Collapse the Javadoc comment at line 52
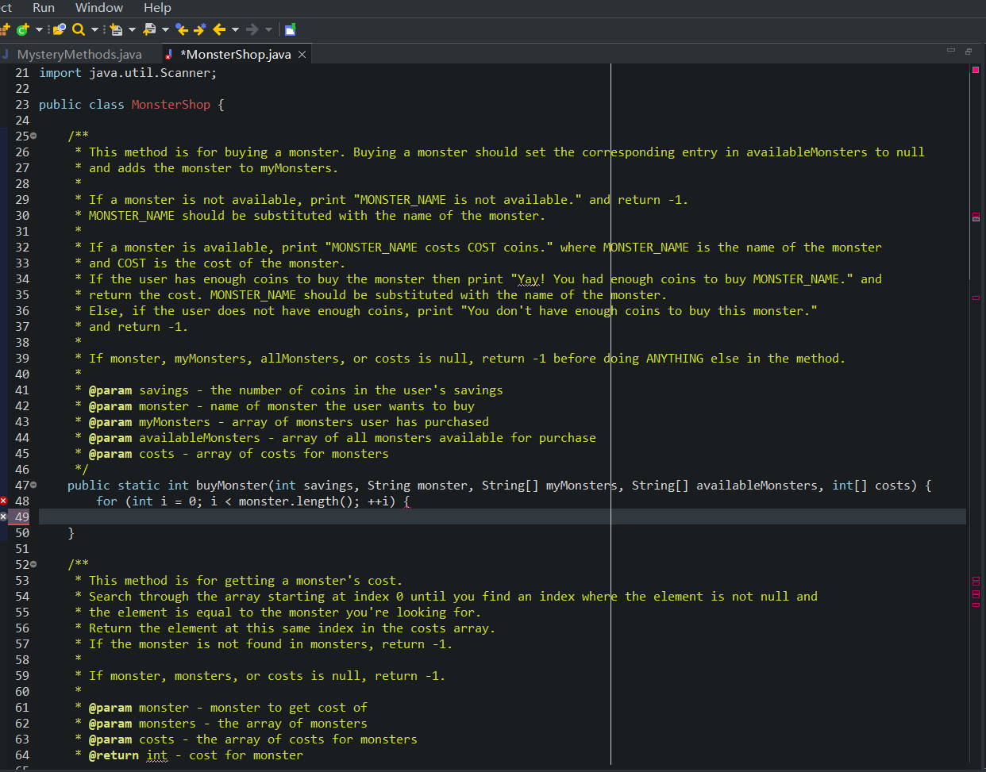986x772 pixels. [x=33, y=564]
